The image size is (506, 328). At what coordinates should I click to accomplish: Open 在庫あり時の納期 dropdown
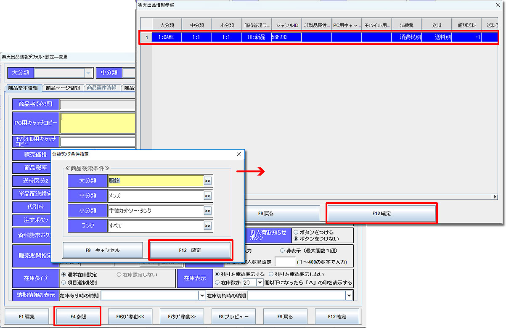pyautogui.click(x=201, y=296)
